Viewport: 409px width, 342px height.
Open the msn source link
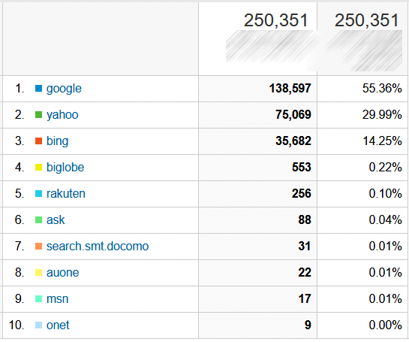(x=57, y=298)
